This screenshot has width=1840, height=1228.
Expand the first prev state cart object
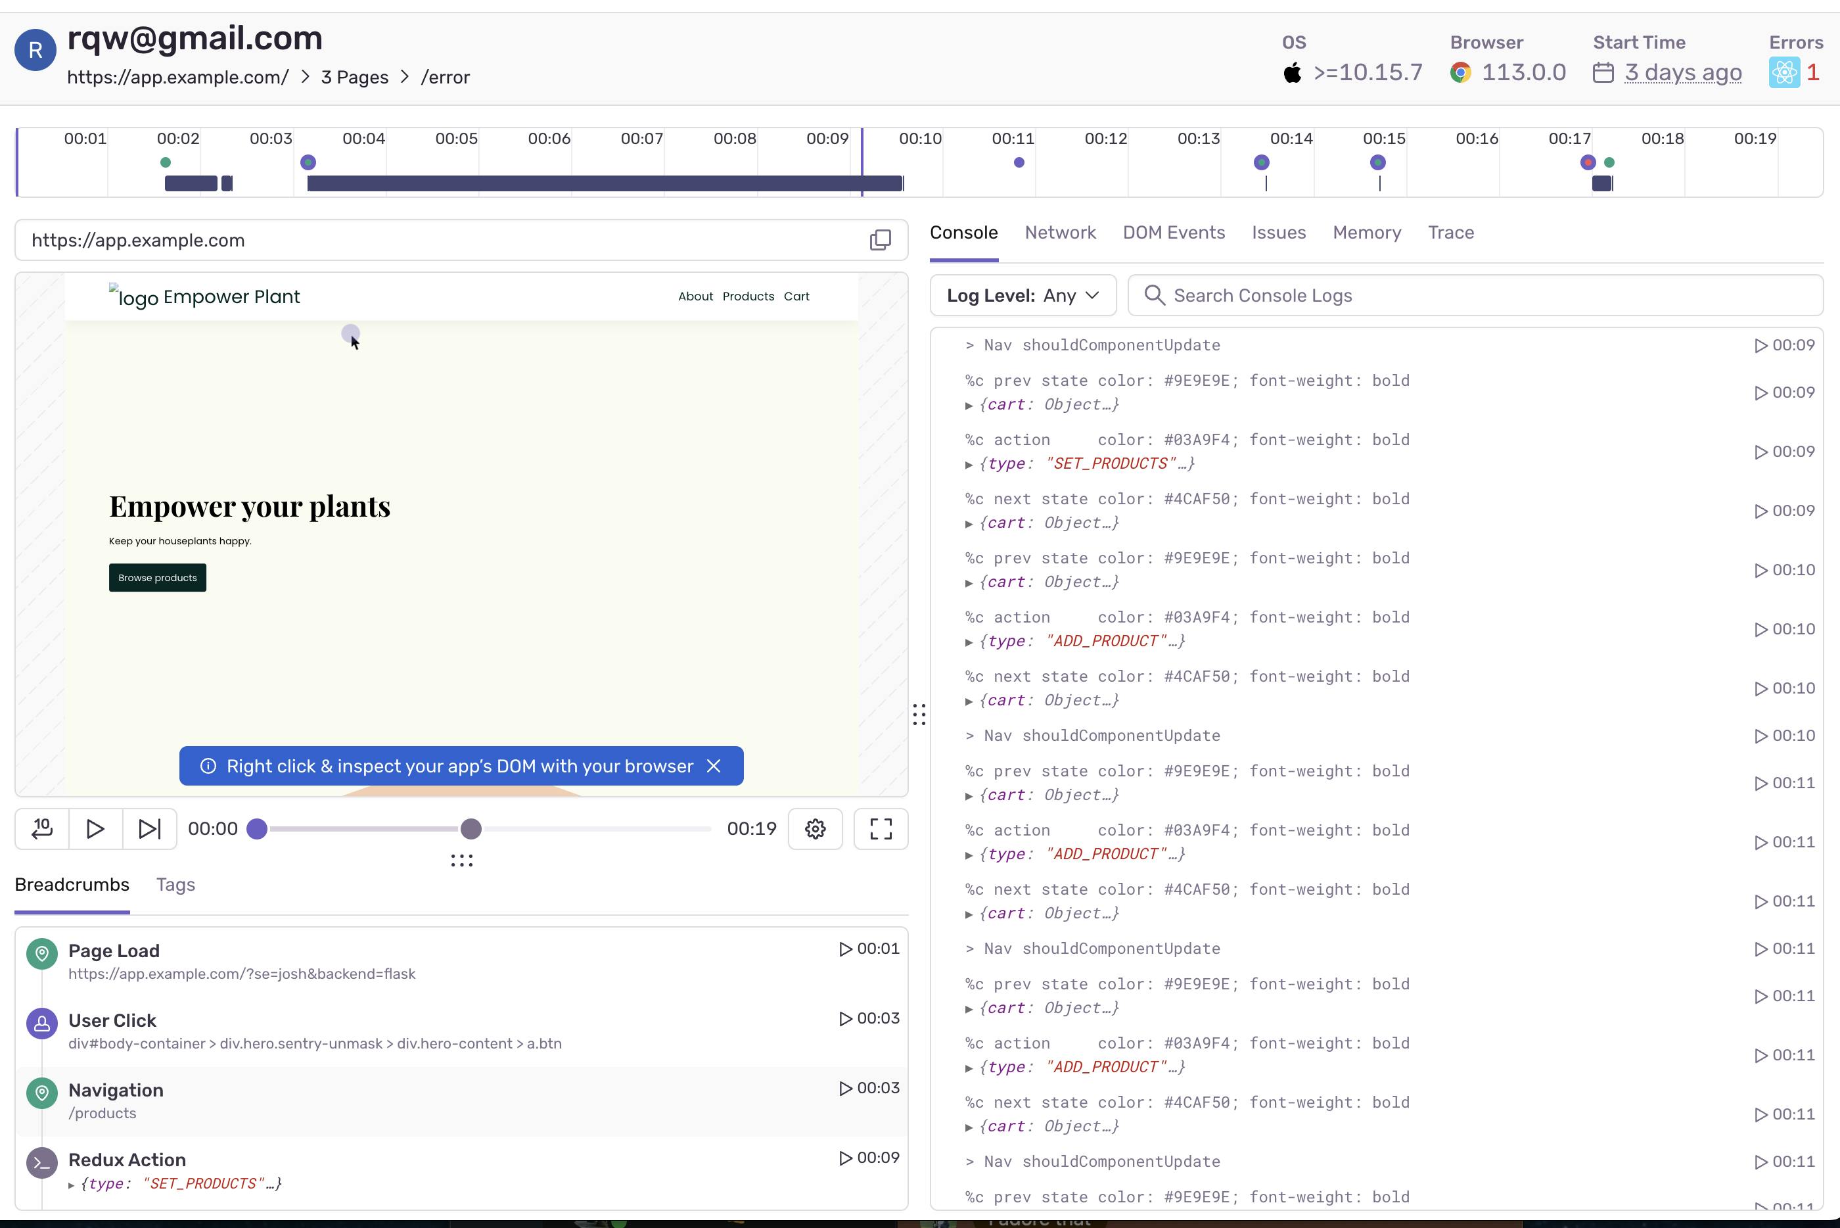(x=969, y=406)
